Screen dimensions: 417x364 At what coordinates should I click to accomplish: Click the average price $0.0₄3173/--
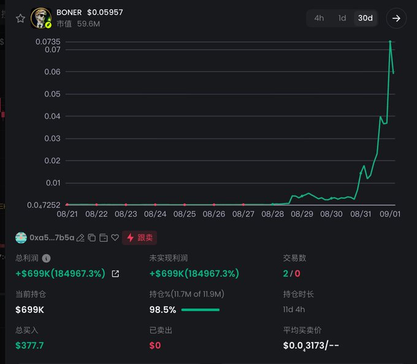click(311, 346)
